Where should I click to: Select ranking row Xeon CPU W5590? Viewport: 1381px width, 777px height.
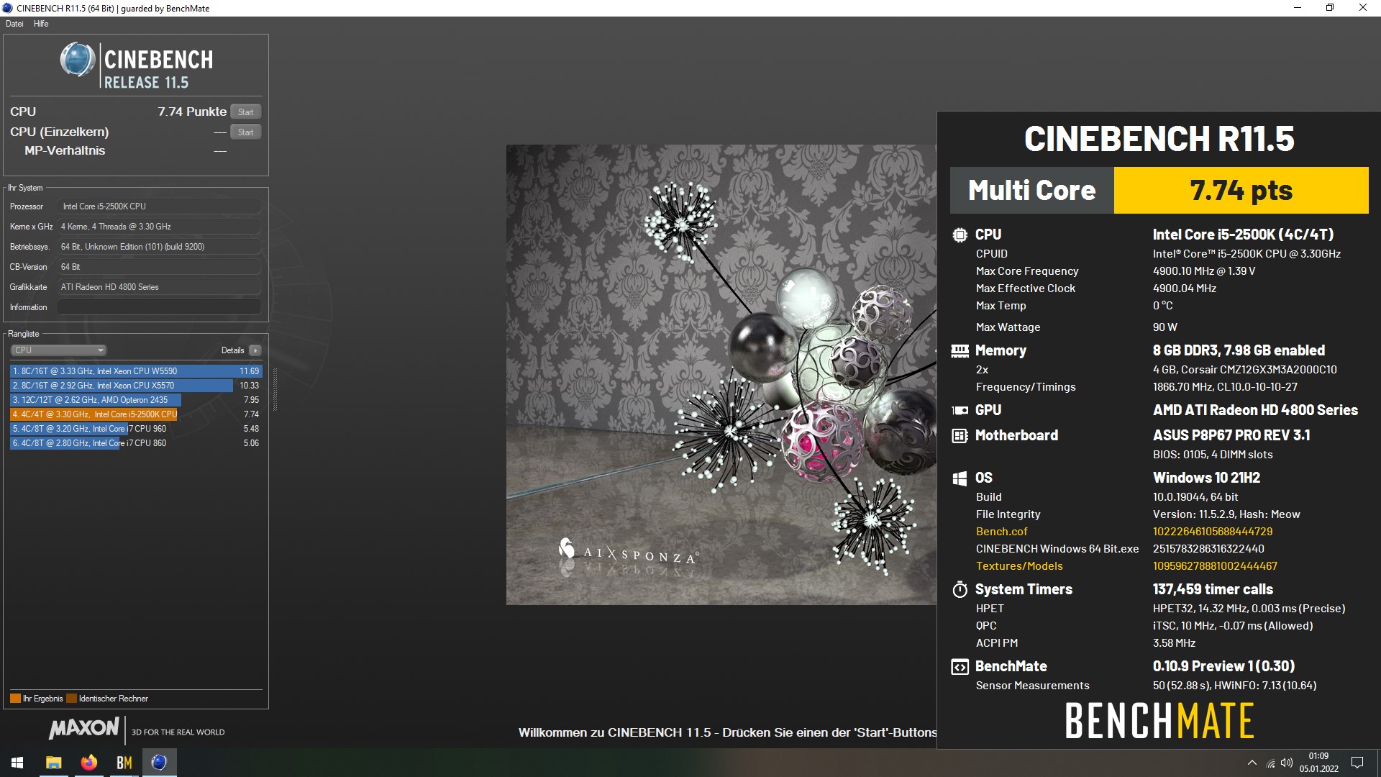click(136, 371)
